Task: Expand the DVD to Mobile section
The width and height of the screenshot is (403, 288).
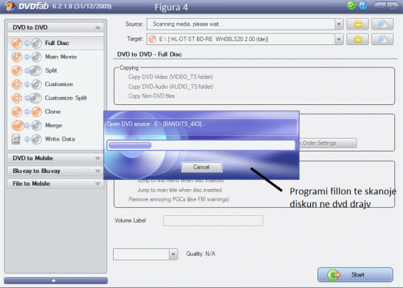Action: coord(56,158)
